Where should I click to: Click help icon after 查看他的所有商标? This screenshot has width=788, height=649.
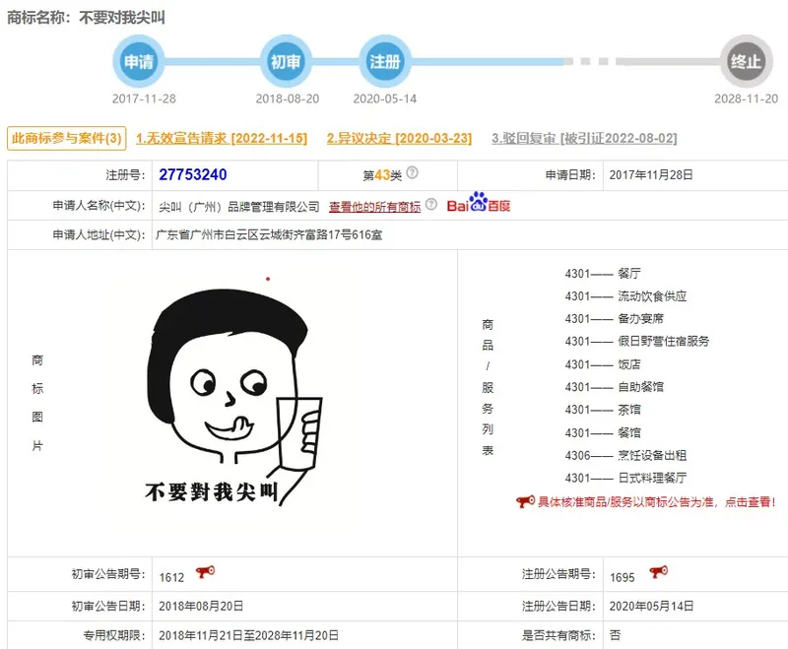click(x=431, y=204)
